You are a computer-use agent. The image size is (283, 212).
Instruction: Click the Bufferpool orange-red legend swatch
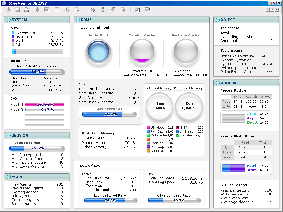(x=148, y=139)
